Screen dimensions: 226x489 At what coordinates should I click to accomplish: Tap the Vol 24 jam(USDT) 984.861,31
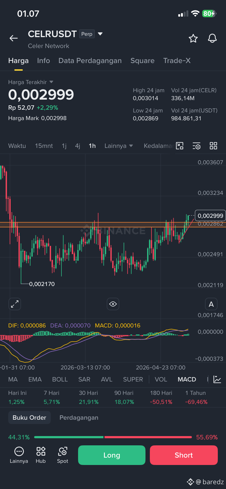click(x=186, y=118)
